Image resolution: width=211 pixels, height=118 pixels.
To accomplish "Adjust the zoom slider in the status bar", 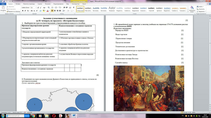I will pyautogui.click(x=203, y=112).
